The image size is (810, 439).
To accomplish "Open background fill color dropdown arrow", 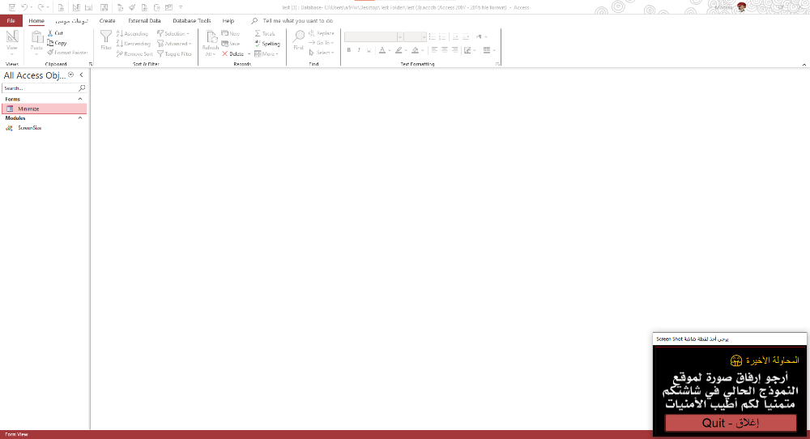I will [x=423, y=50].
